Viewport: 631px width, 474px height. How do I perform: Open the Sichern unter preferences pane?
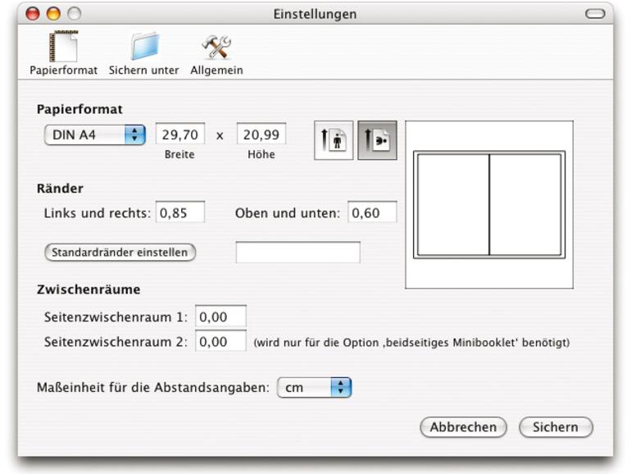pyautogui.click(x=143, y=52)
